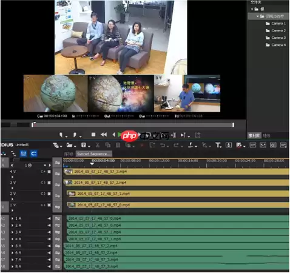Click the Set In point icon

61,135
